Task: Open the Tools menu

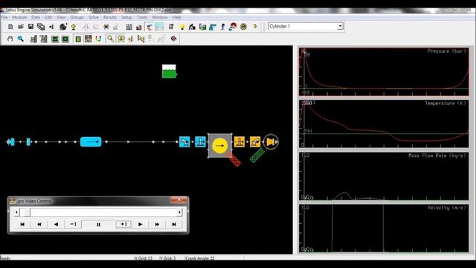Action: pyautogui.click(x=142, y=17)
